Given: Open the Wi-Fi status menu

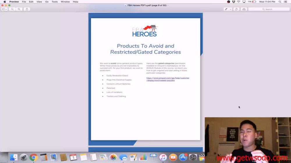Looking at the screenshot, I should (239, 2).
